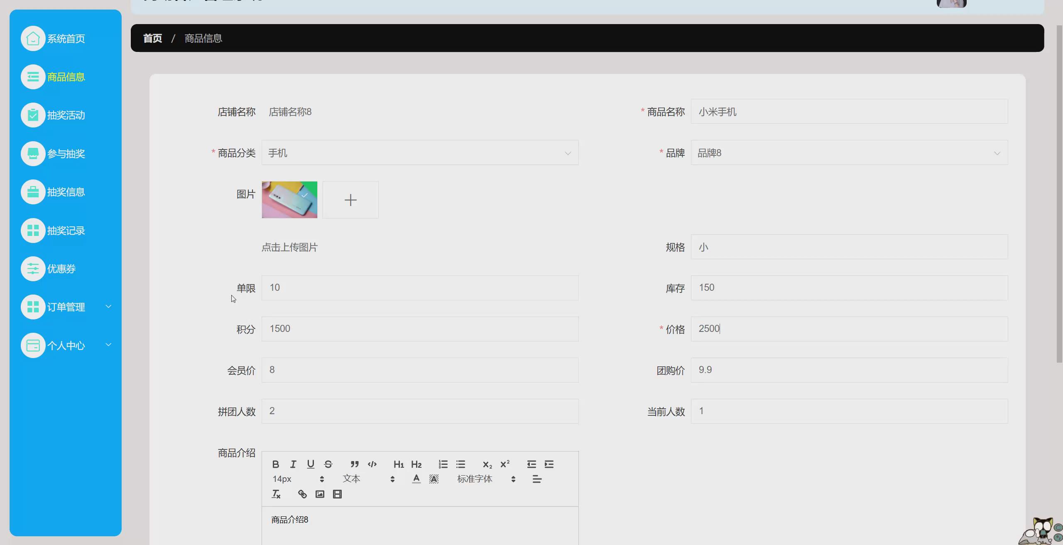Apply italic formatting in the rich text editor
This screenshot has width=1063, height=545.
pos(294,464)
